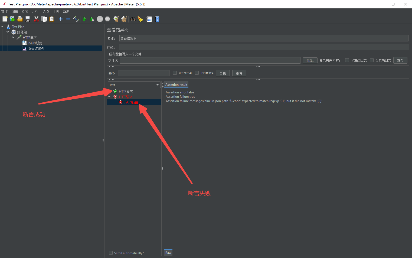Click the Search binoculars icon
This screenshot has width=412, height=258.
[x=133, y=19]
